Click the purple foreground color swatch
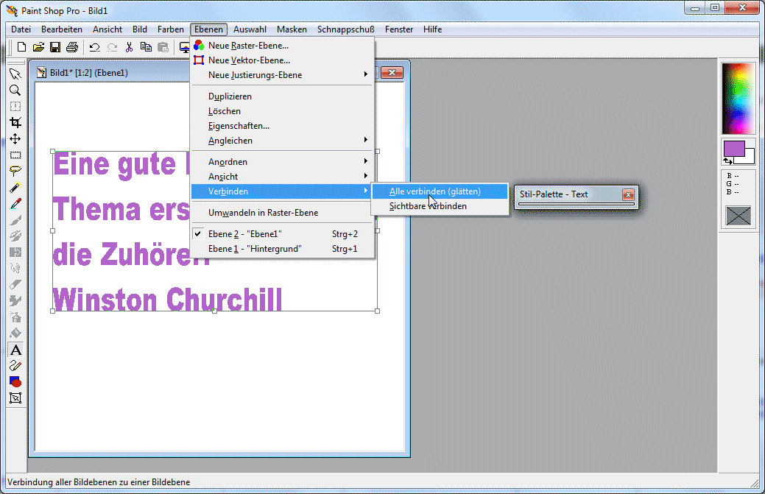This screenshot has width=765, height=494. [733, 148]
